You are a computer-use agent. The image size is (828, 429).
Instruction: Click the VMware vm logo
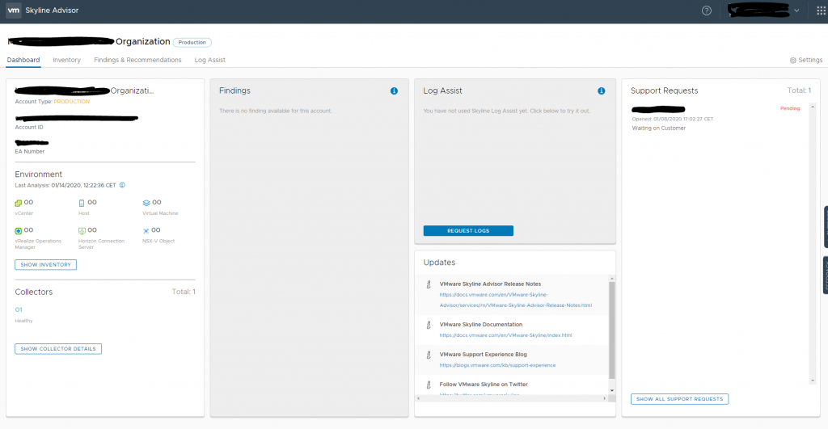[14, 11]
